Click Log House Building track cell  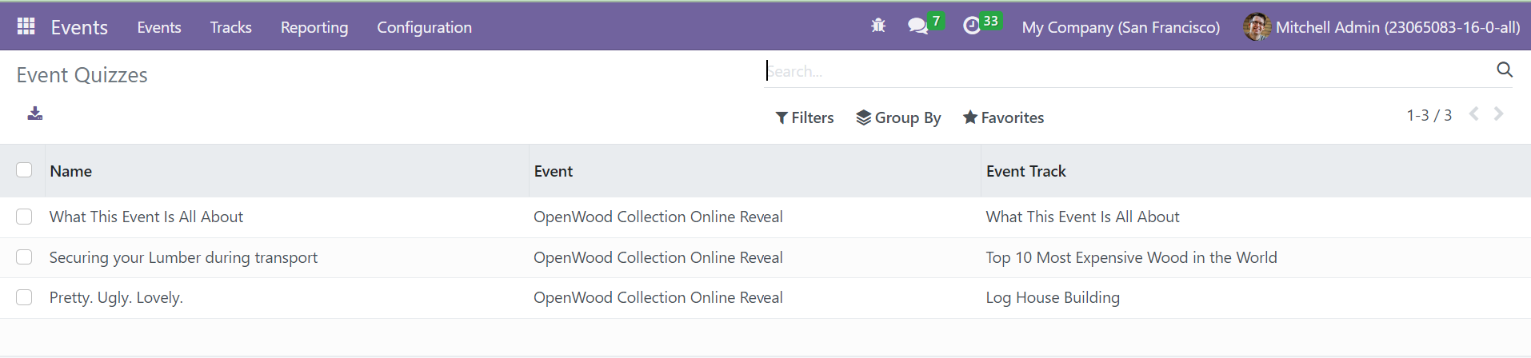1053,297
